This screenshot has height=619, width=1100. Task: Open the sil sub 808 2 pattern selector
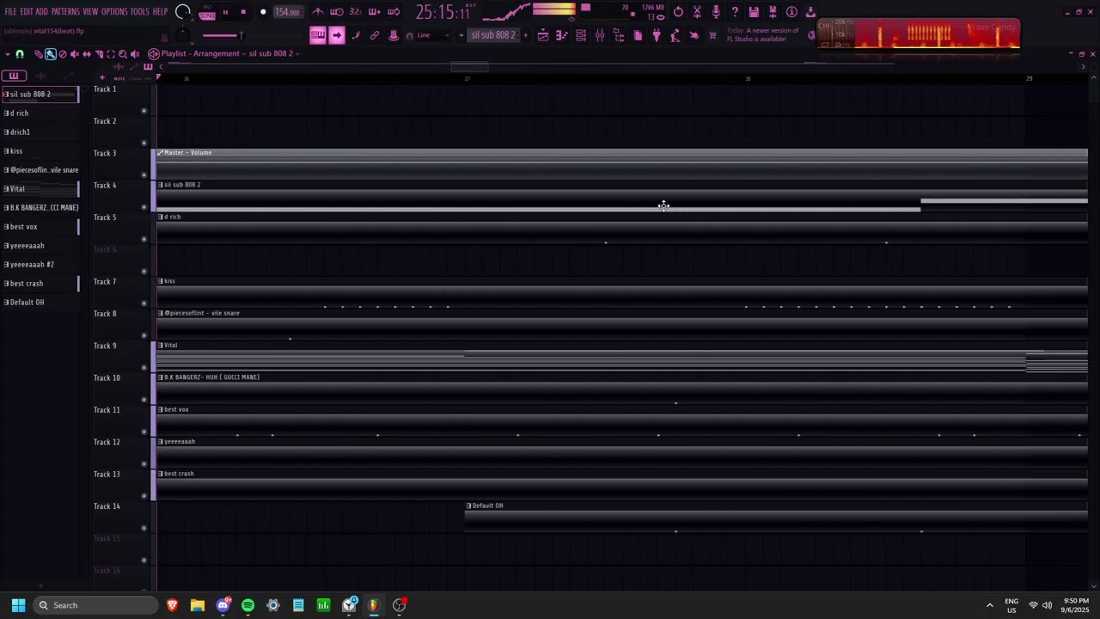pyautogui.click(x=493, y=35)
